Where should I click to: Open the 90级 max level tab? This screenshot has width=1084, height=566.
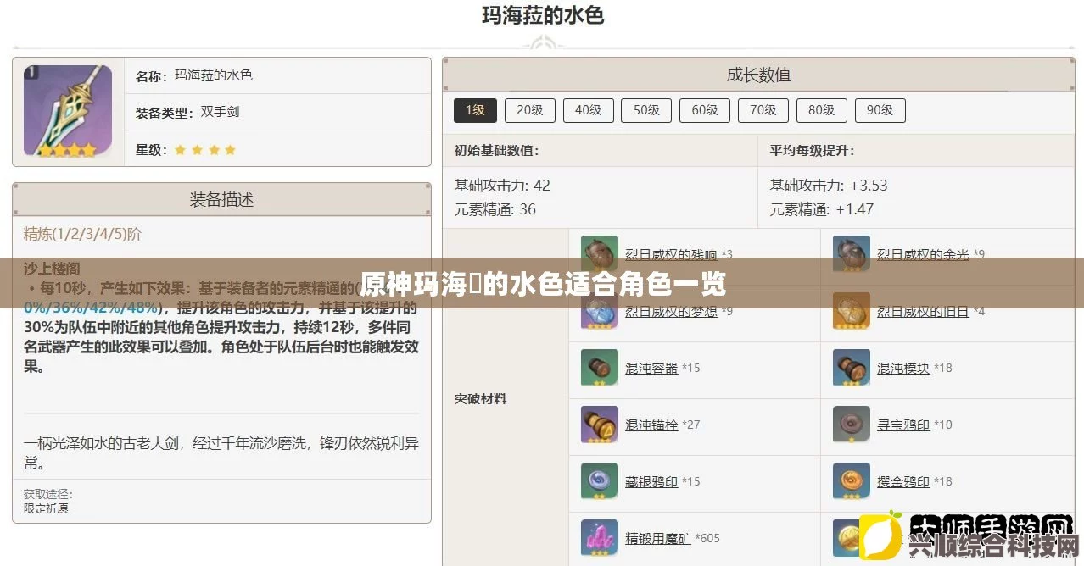click(x=880, y=110)
